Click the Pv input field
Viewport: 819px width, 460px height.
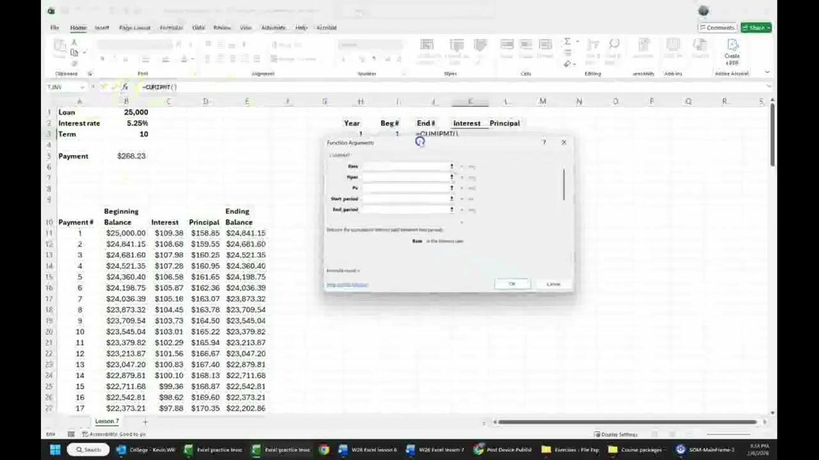pyautogui.click(x=406, y=188)
